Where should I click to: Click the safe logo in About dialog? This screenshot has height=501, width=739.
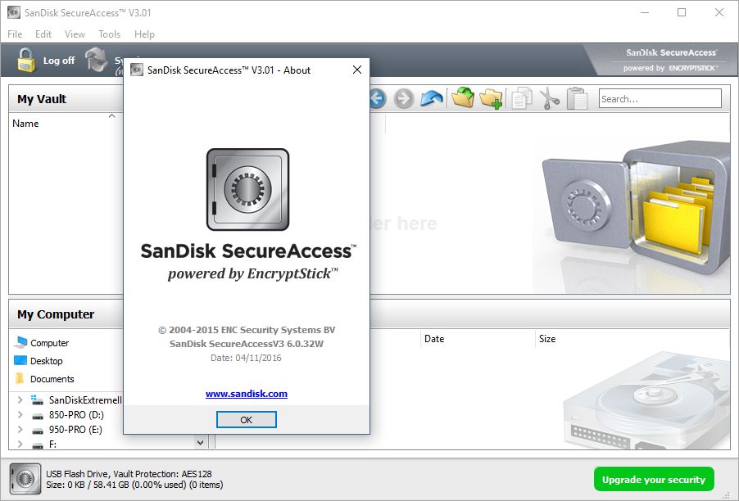coord(248,189)
